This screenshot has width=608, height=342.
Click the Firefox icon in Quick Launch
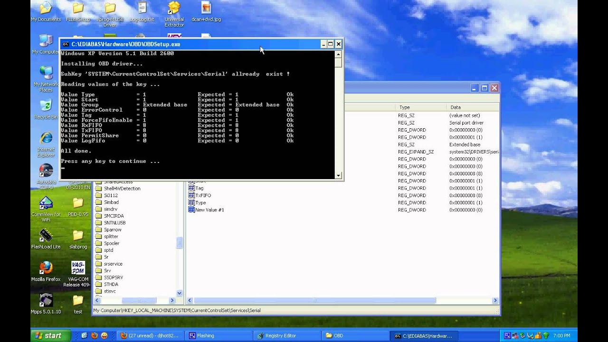[94, 335]
